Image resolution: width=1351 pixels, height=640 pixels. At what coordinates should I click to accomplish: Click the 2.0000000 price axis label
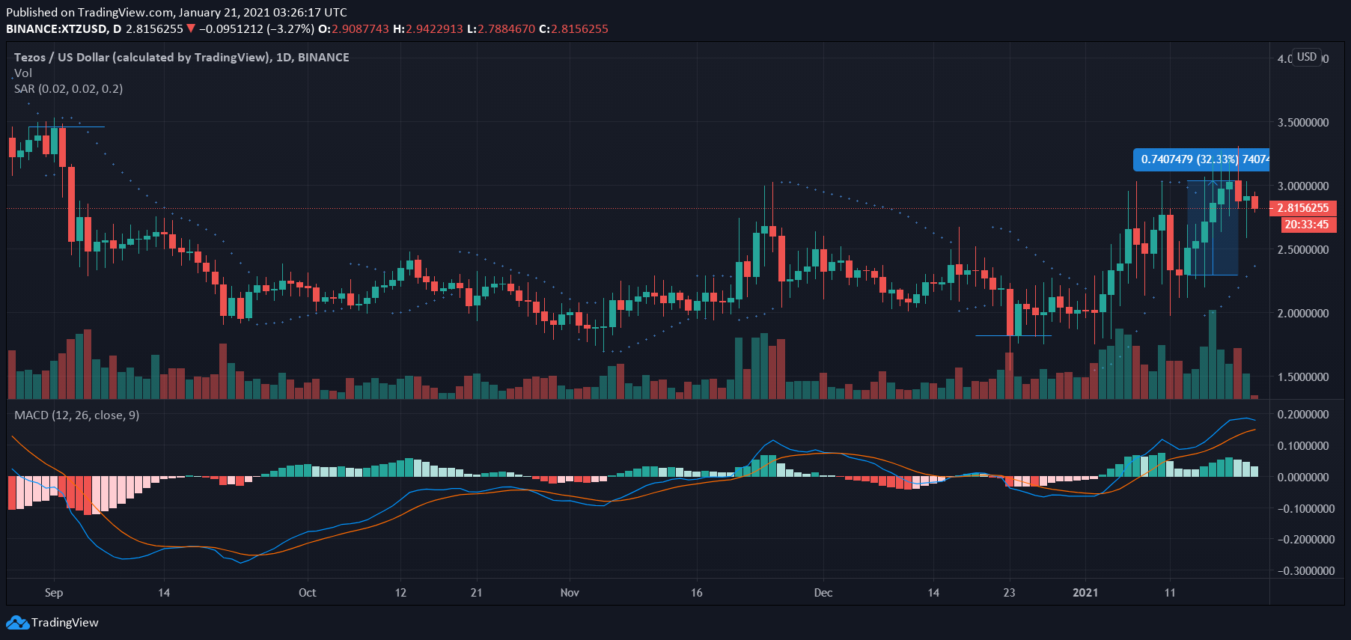1303,313
